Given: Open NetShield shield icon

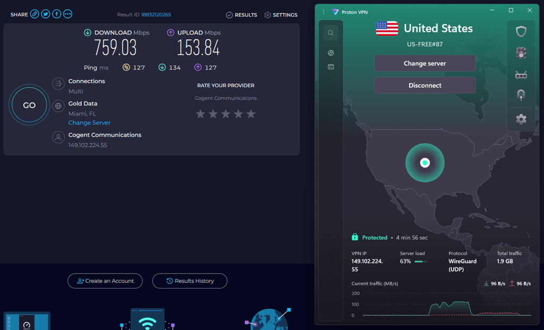Looking at the screenshot, I should pyautogui.click(x=521, y=31).
